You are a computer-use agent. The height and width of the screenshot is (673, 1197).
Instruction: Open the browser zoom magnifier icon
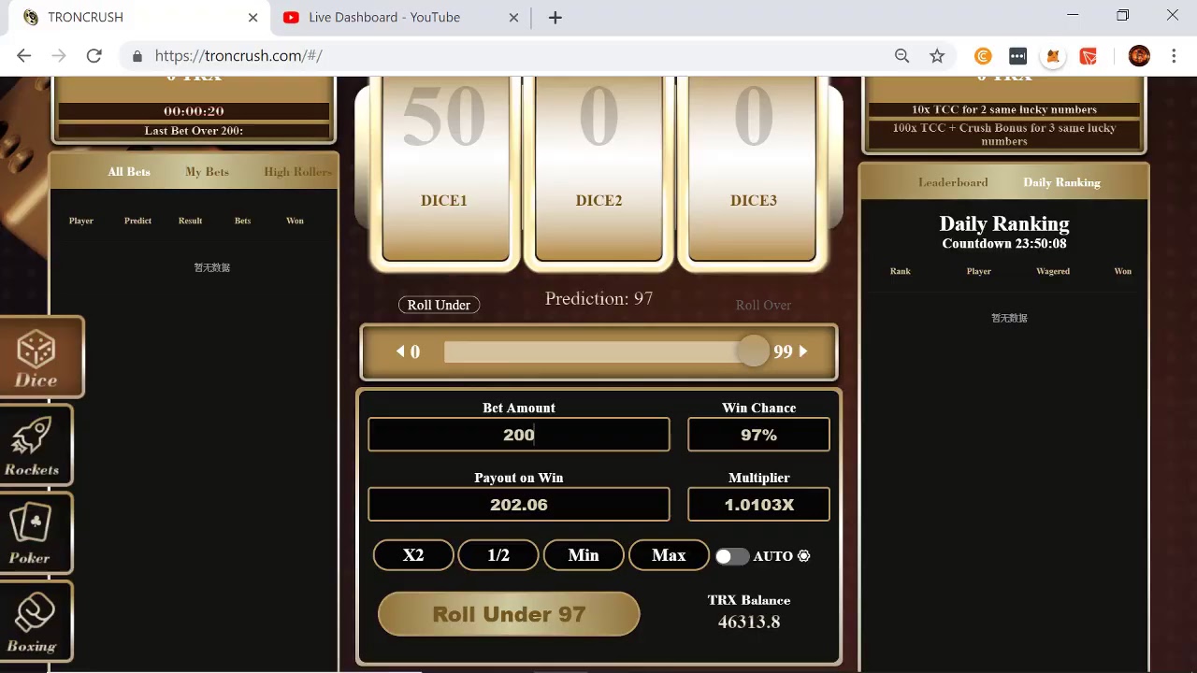tap(901, 56)
